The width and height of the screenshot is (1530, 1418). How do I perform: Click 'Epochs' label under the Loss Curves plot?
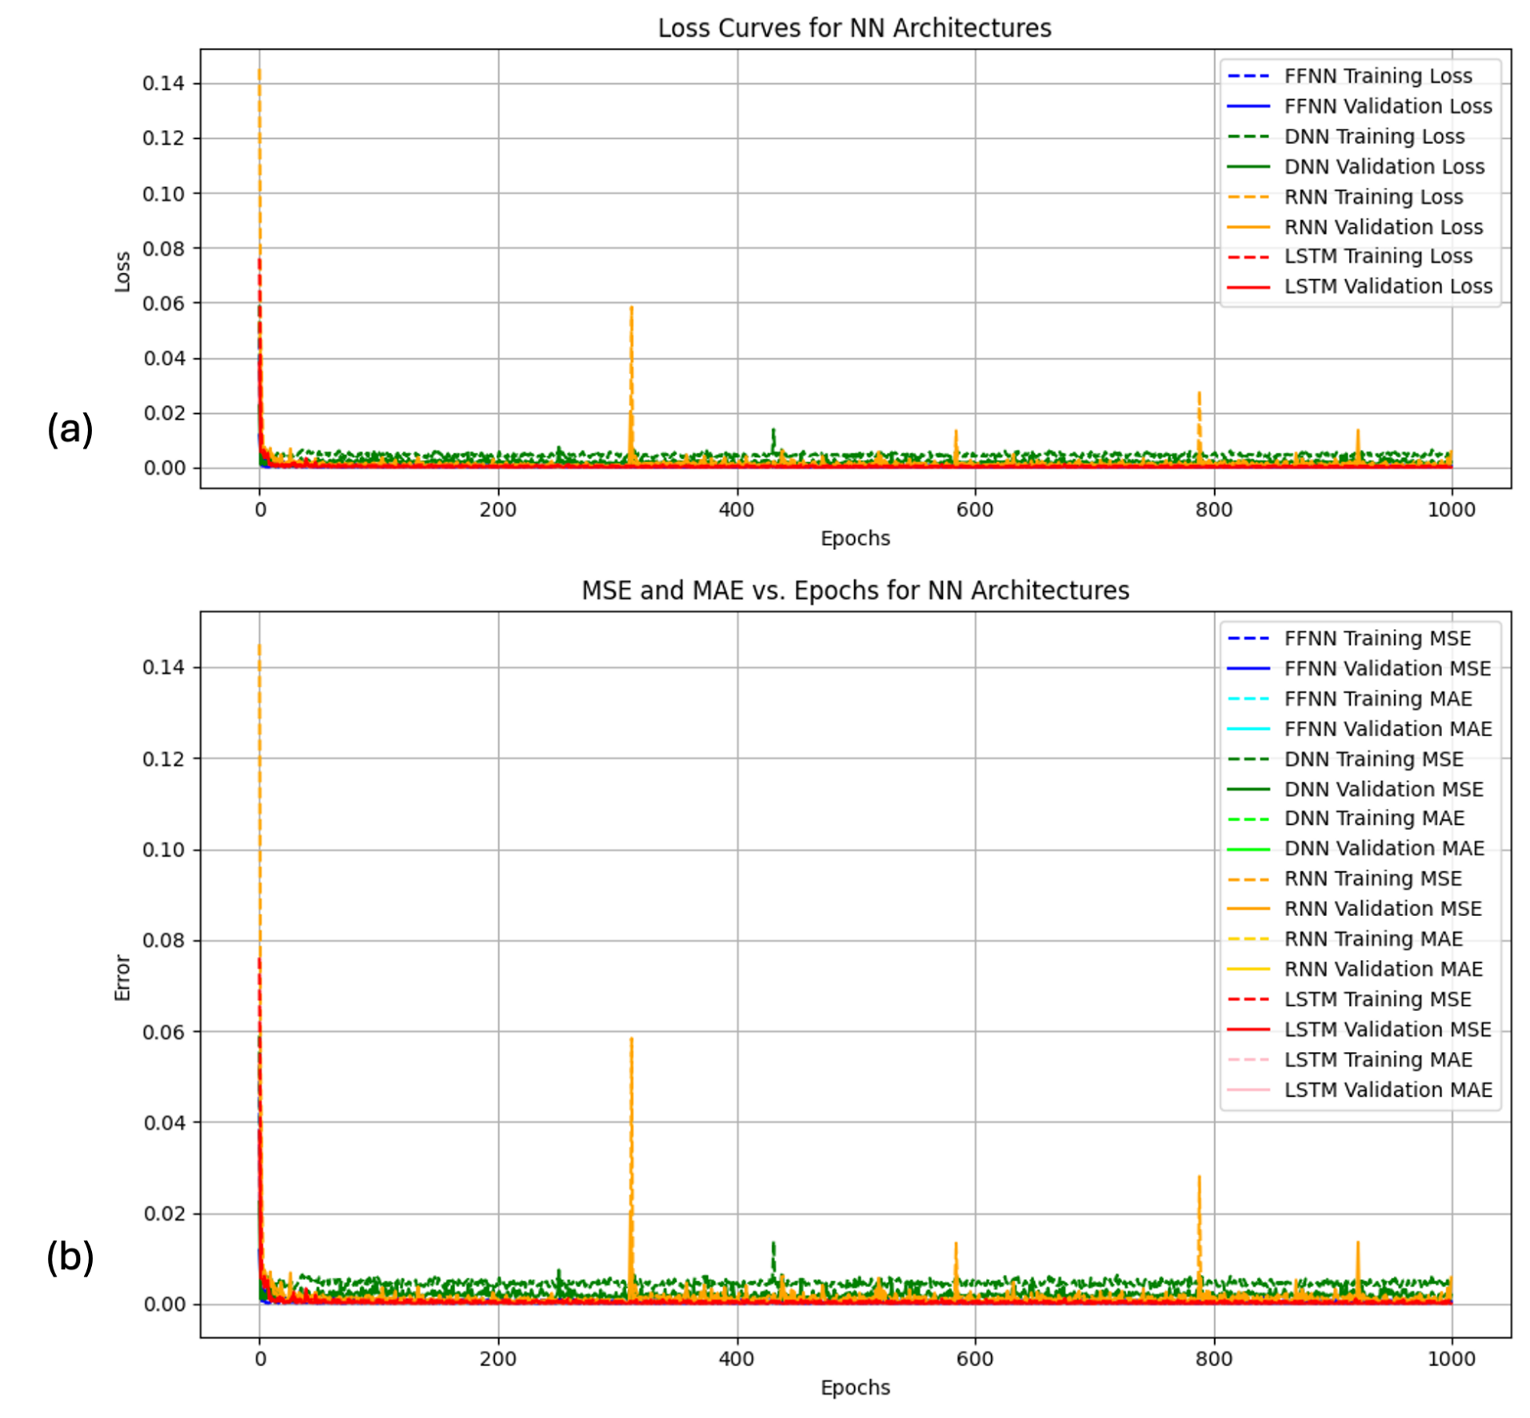tap(855, 539)
